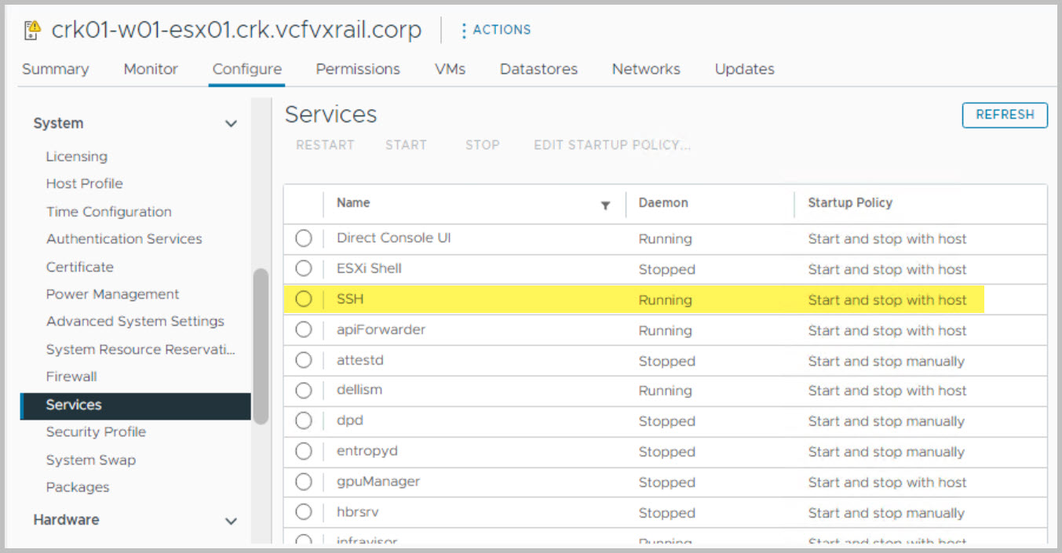The height and width of the screenshot is (553, 1062).
Task: Open the Datastores tab
Action: [538, 69]
